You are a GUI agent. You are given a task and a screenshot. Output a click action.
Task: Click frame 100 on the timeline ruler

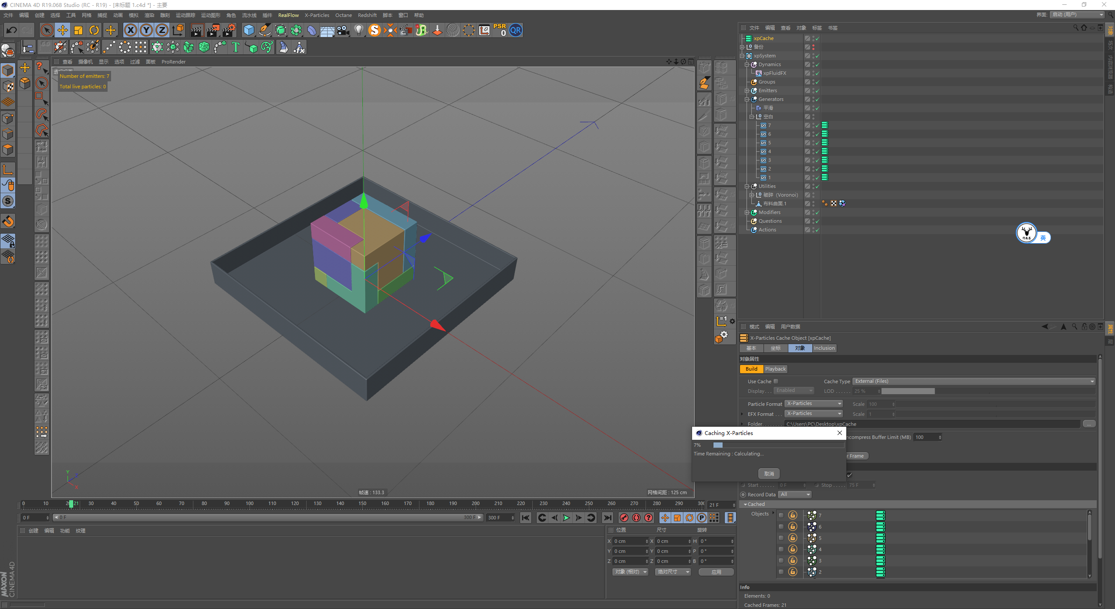[x=250, y=504]
